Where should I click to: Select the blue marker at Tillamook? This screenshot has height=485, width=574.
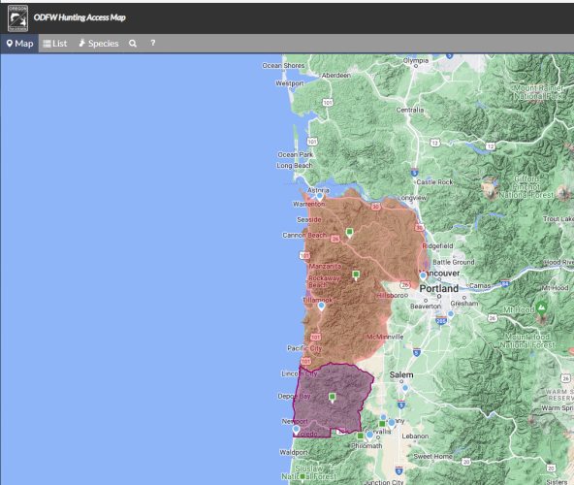[x=321, y=307]
